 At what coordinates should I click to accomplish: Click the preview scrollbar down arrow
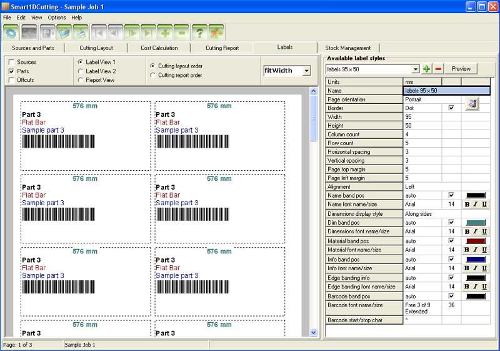click(x=313, y=332)
